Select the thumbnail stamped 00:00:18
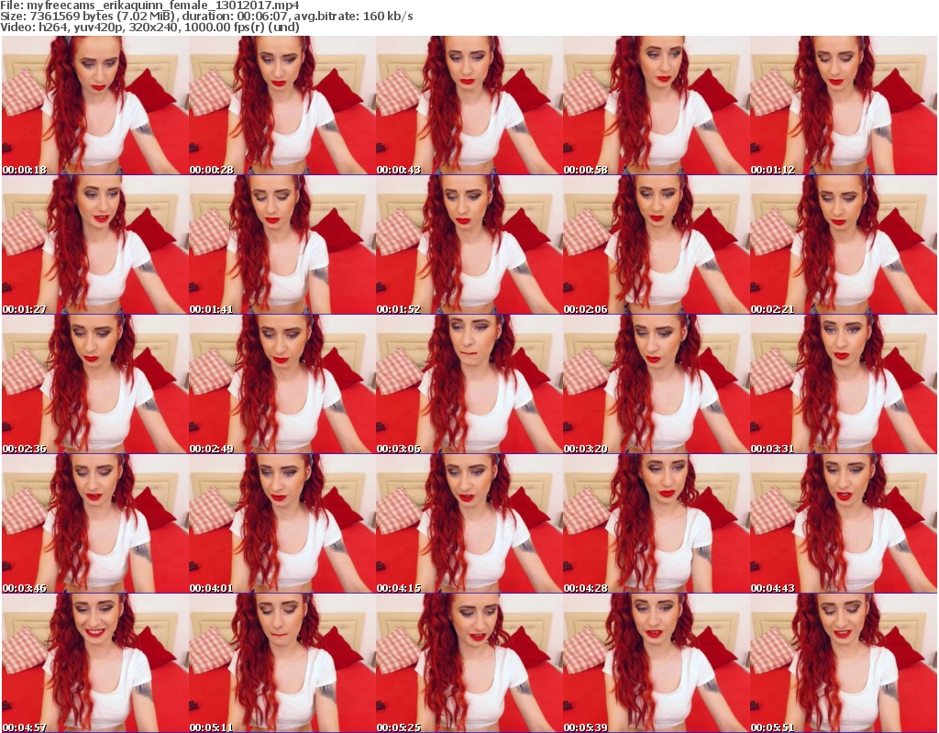Screen dimensions: 939x733 click(95, 105)
